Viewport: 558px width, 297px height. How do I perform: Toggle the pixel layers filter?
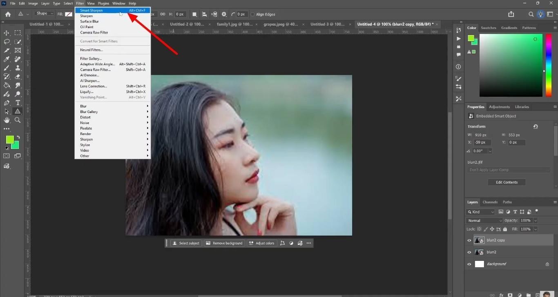tap(501, 212)
